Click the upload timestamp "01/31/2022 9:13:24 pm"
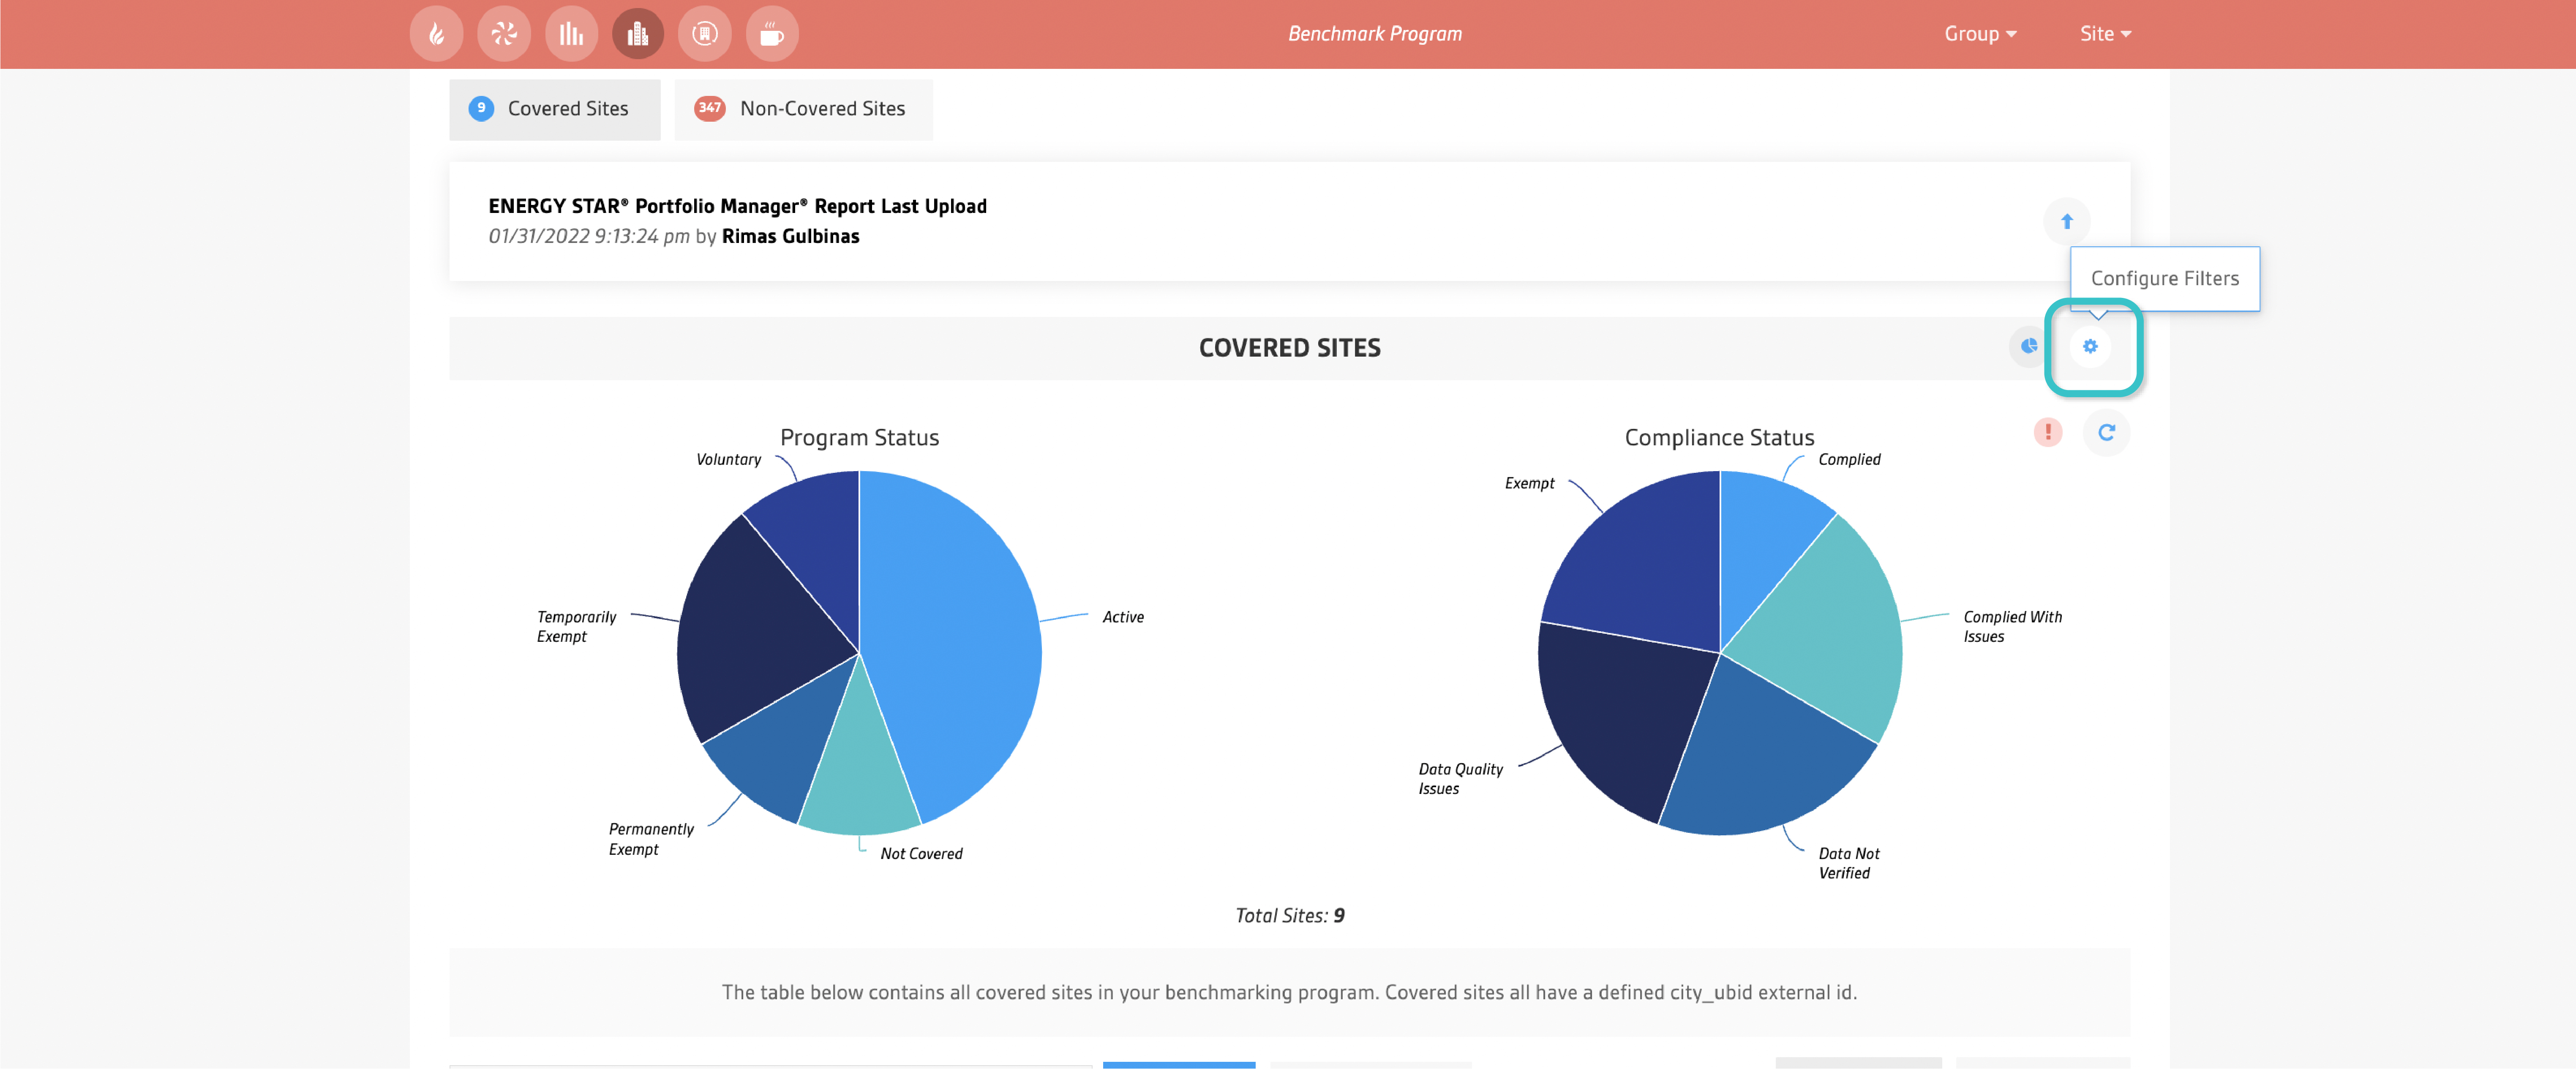Viewport: 2576px width, 1069px height. tap(589, 237)
